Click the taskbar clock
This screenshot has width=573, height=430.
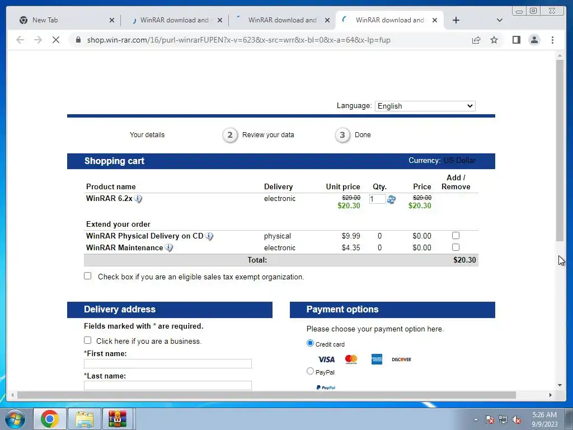[x=544, y=419]
